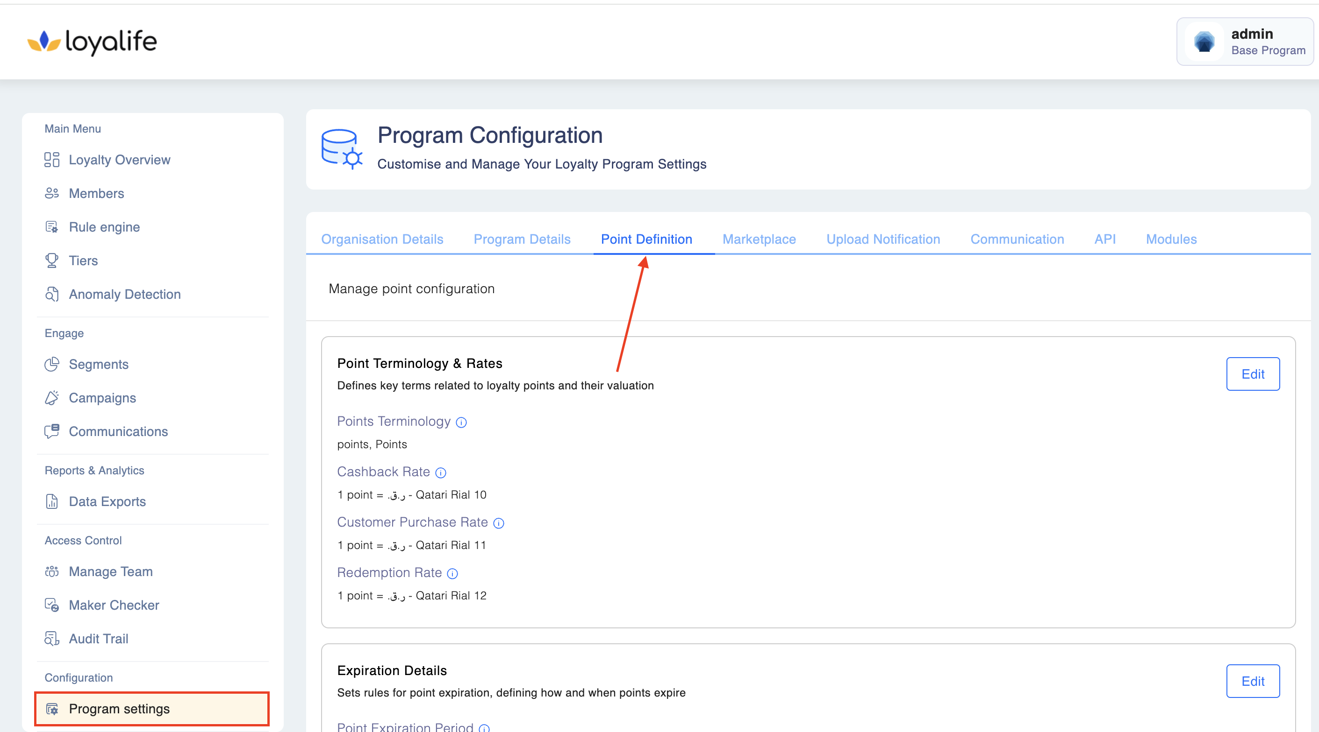1319x732 pixels.
Task: Open Audit Trail from sidebar
Action: click(98, 639)
